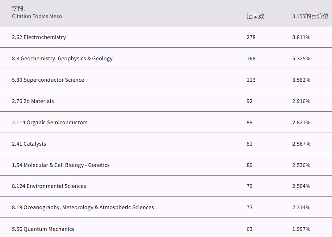Open the 5.30 Superconductor Science entry
The image size is (332, 237).
[x=48, y=80]
